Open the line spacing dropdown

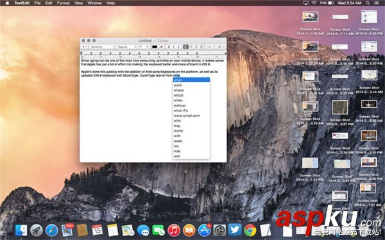click(x=210, y=47)
